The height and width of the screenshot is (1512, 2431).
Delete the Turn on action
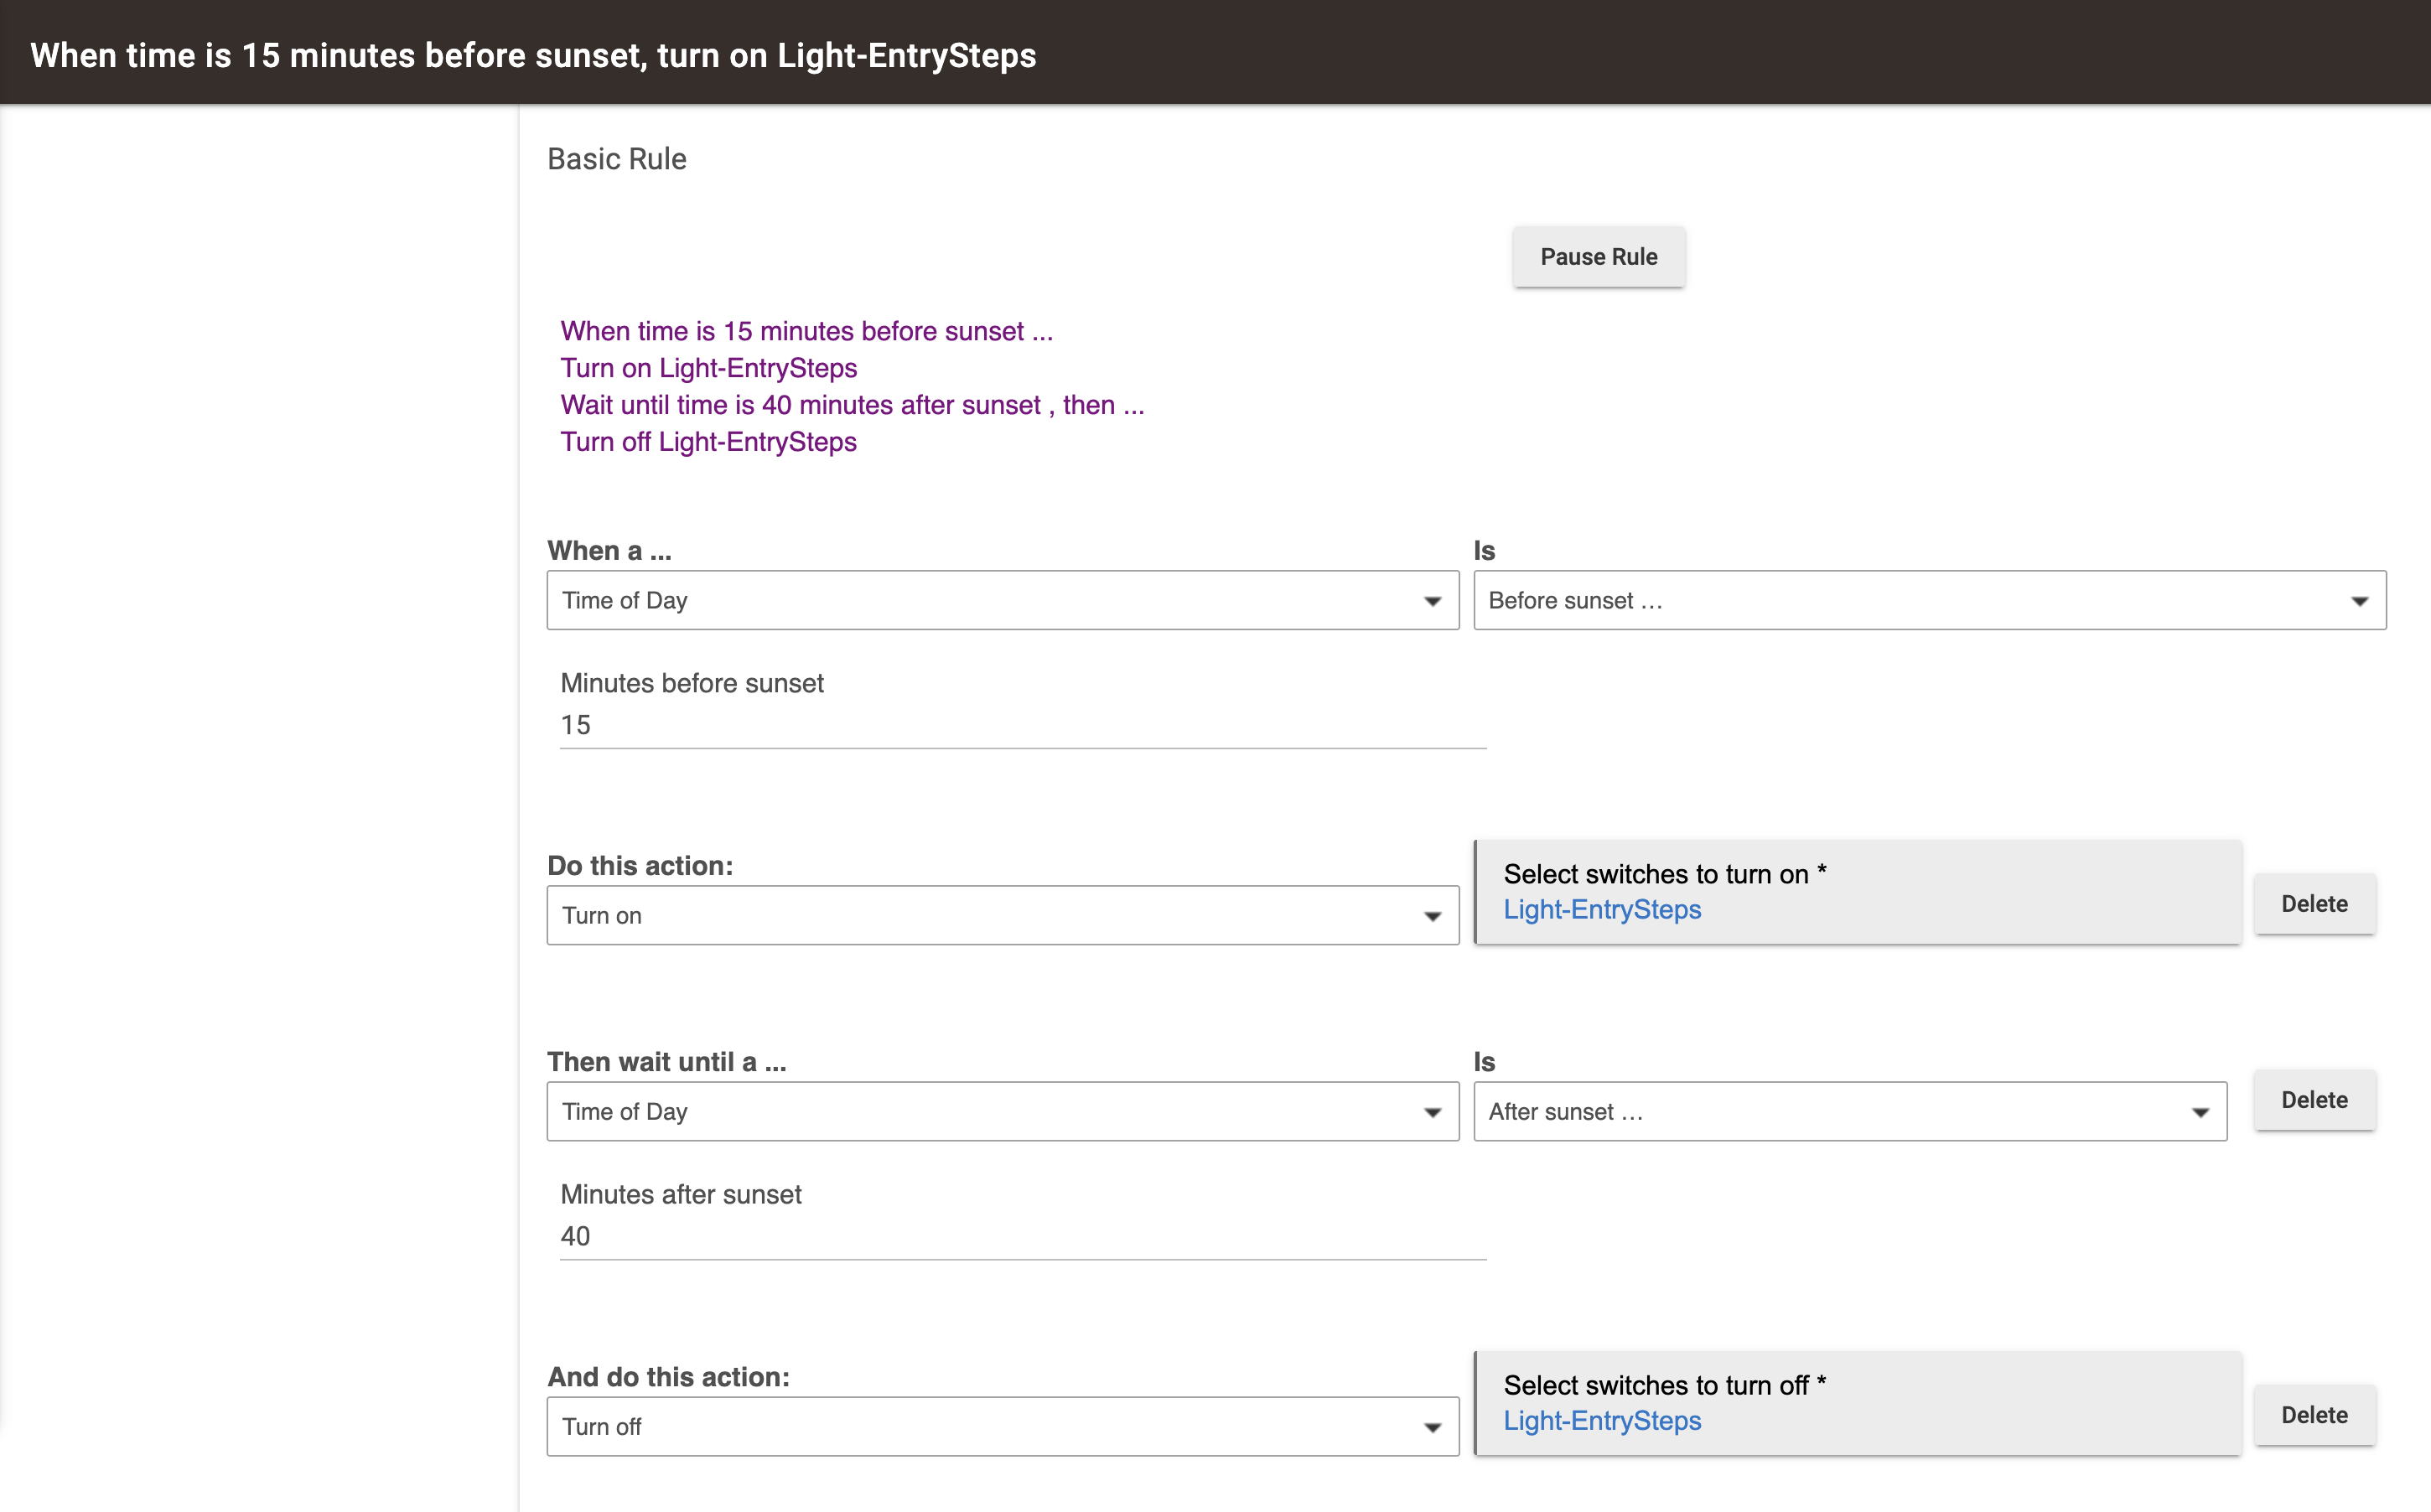(2314, 904)
